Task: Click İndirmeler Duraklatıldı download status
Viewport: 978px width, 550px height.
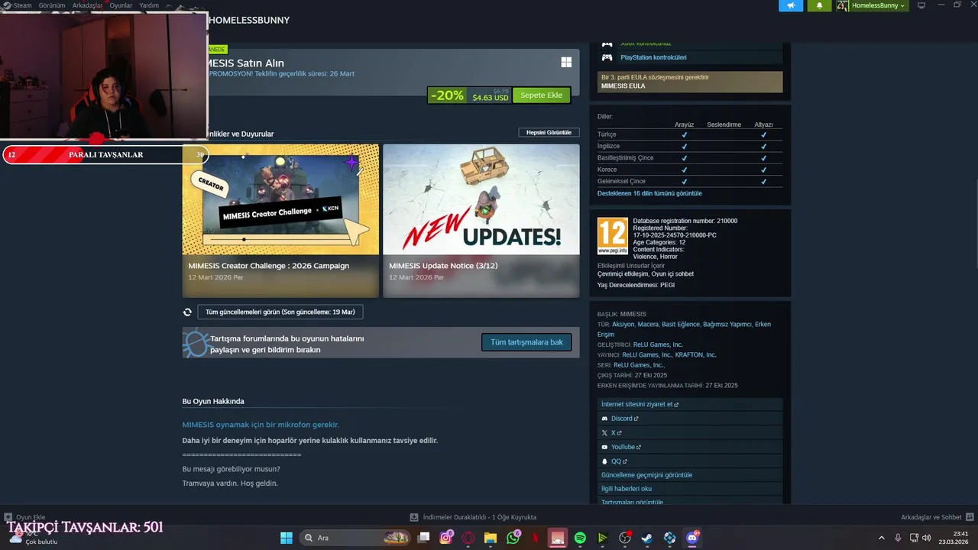Action: click(479, 517)
